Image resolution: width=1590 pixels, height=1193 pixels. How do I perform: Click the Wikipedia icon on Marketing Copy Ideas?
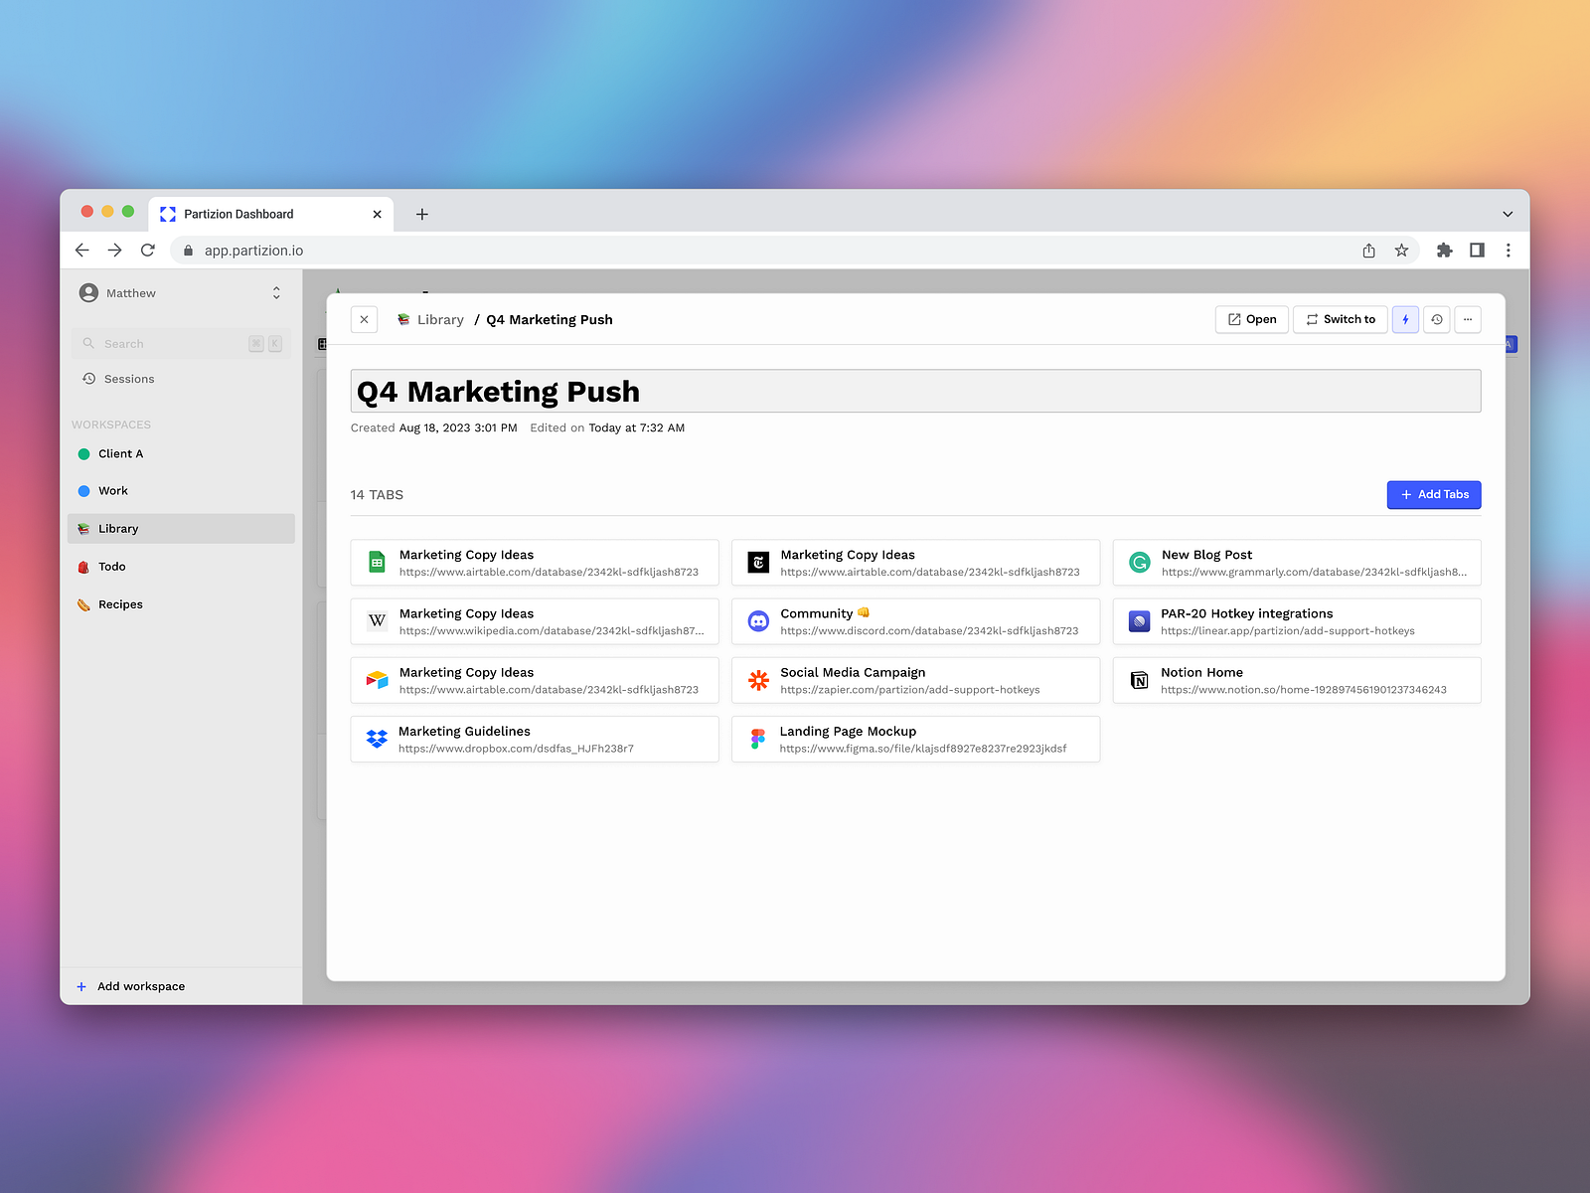point(377,621)
